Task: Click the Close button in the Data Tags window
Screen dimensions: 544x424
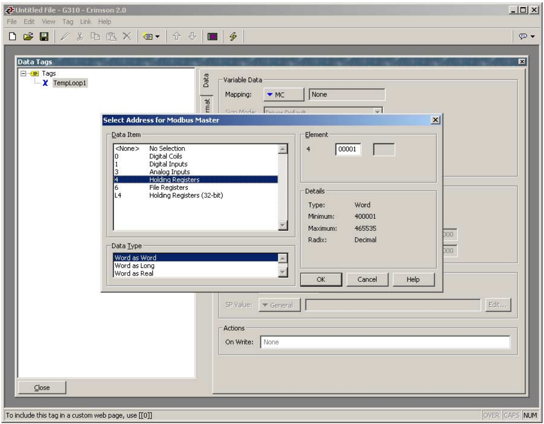Action: [42, 388]
